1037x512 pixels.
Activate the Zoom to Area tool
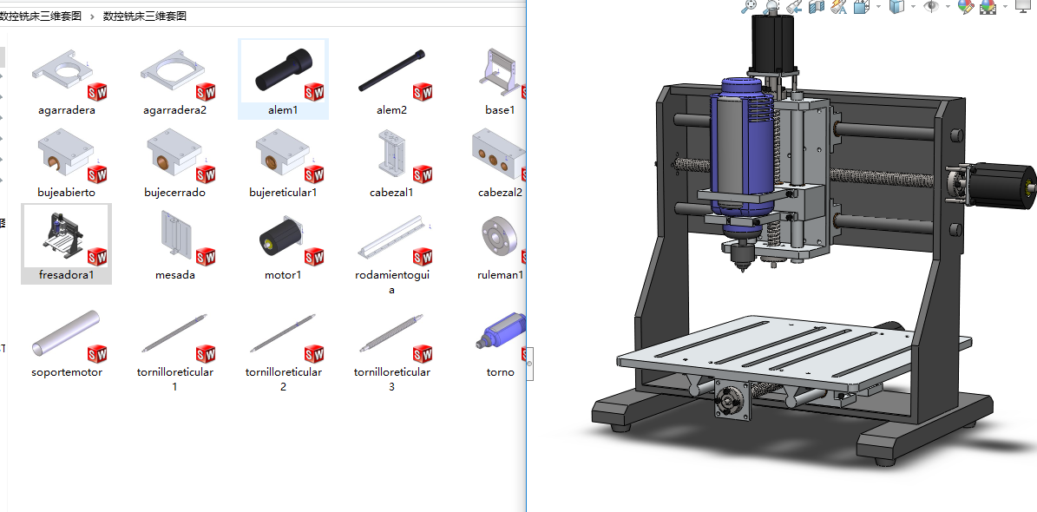pos(771,7)
